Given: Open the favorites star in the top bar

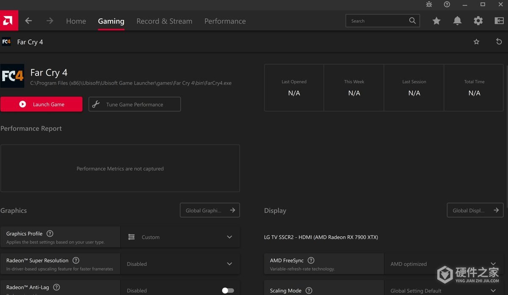Looking at the screenshot, I should 436,21.
